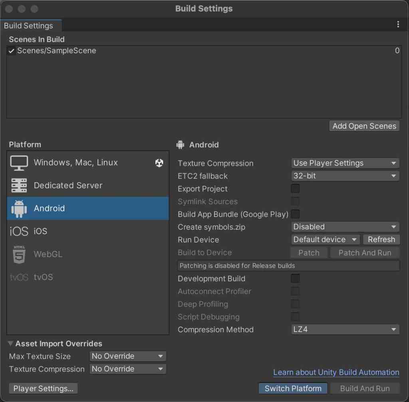The image size is (409, 402).
Task: Toggle the Script Debugging checkbox
Action: (x=295, y=316)
